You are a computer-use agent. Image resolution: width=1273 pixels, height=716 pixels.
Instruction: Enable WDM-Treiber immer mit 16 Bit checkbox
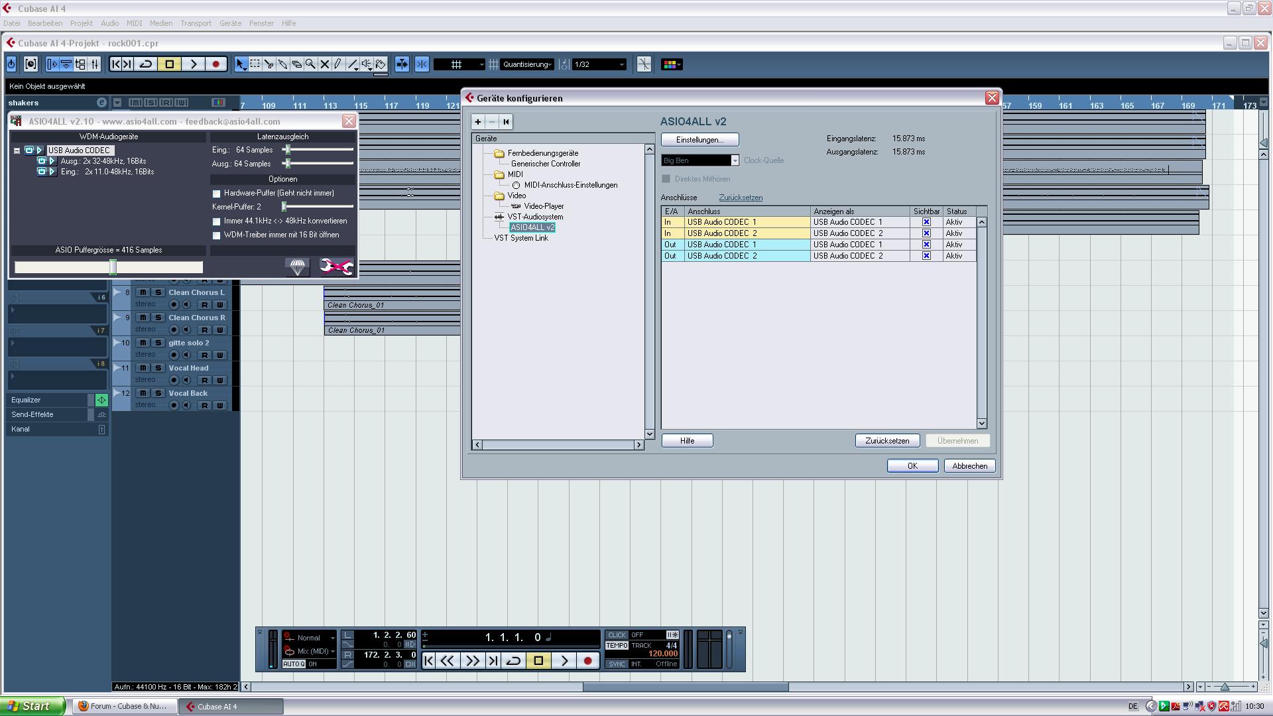coord(216,235)
